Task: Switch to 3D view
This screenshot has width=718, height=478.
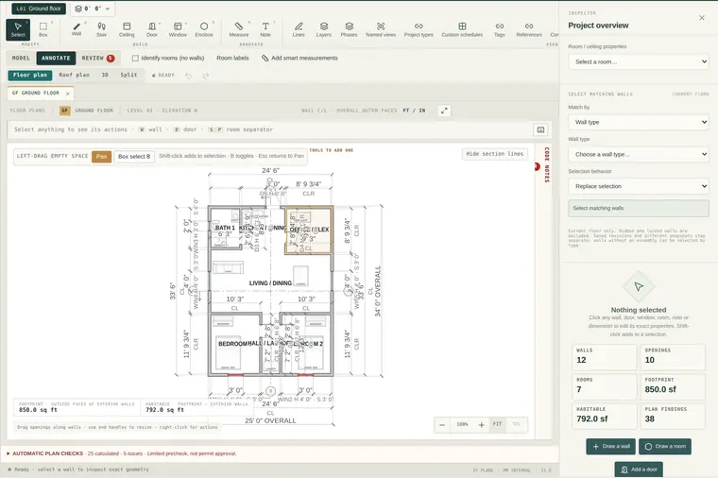Action: point(105,75)
